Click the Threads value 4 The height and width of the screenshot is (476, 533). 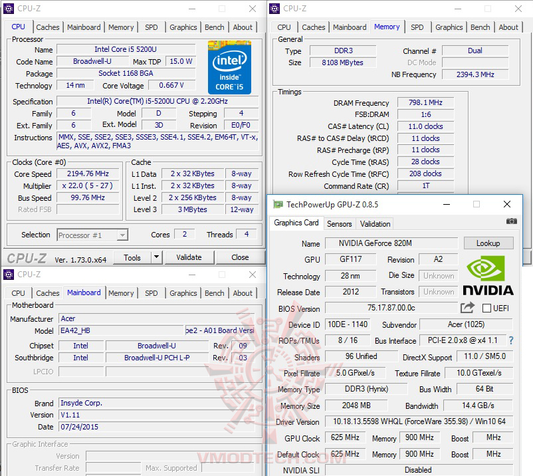tap(247, 234)
